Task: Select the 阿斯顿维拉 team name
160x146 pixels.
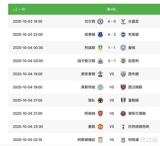Action: (x=86, y=140)
